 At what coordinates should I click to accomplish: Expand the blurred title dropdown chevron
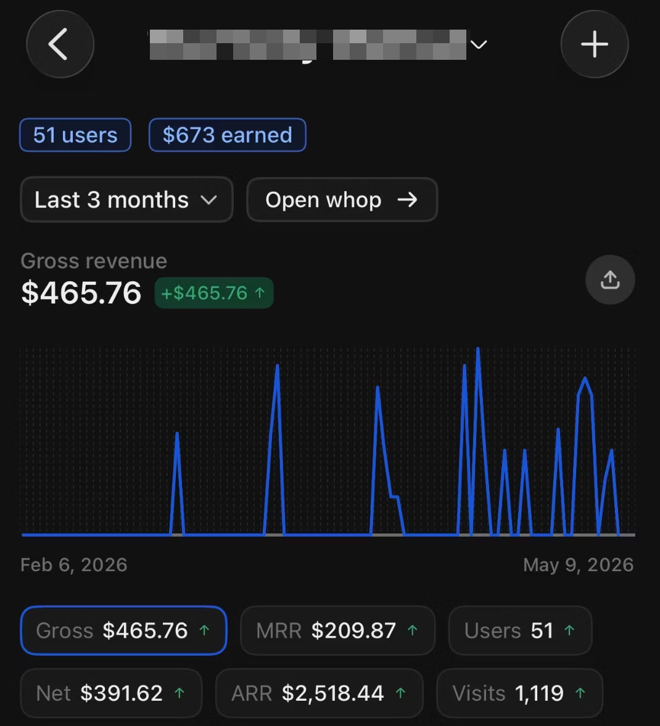(x=479, y=44)
